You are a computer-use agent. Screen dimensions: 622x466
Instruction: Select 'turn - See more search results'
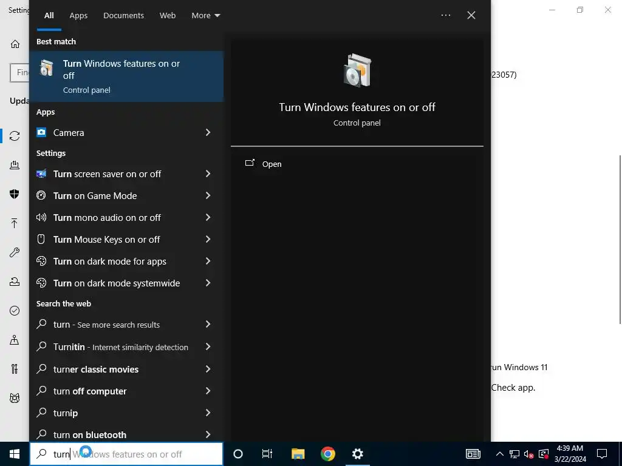pyautogui.click(x=126, y=325)
